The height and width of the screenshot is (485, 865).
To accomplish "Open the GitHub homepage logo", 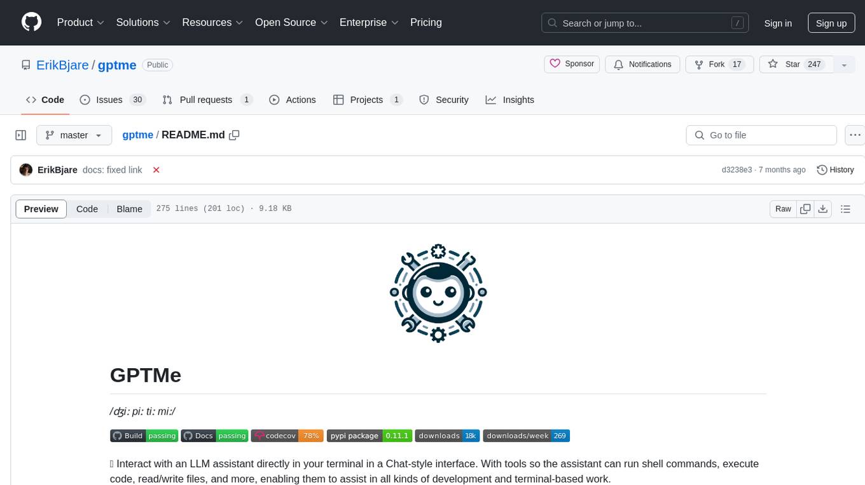I will 31,22.
